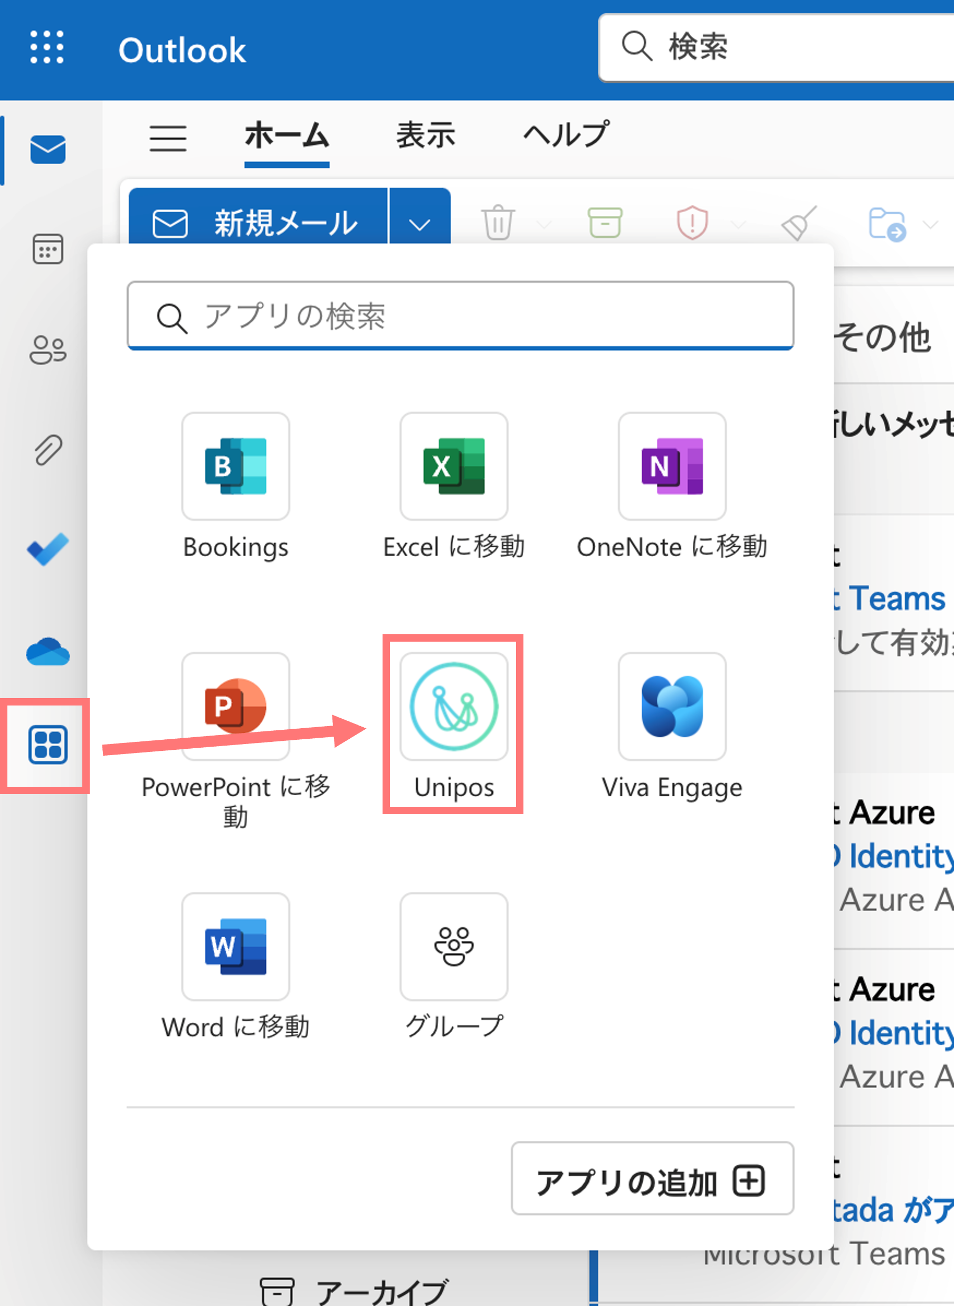Open Files paperclip icon in sidebar
This screenshot has width=954, height=1306.
point(48,450)
